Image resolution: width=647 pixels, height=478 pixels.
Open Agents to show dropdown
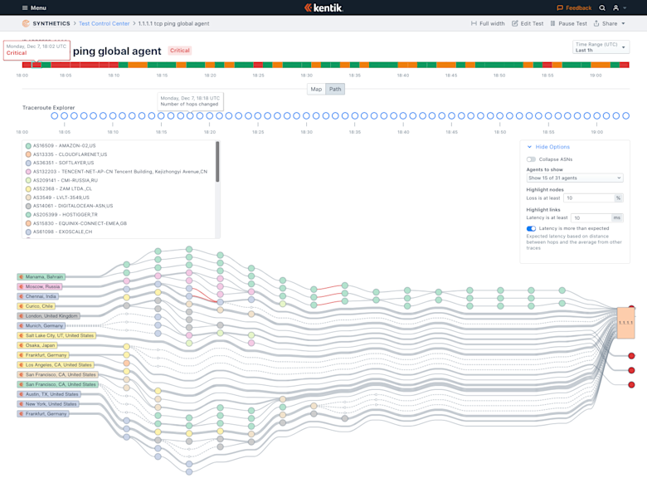575,178
